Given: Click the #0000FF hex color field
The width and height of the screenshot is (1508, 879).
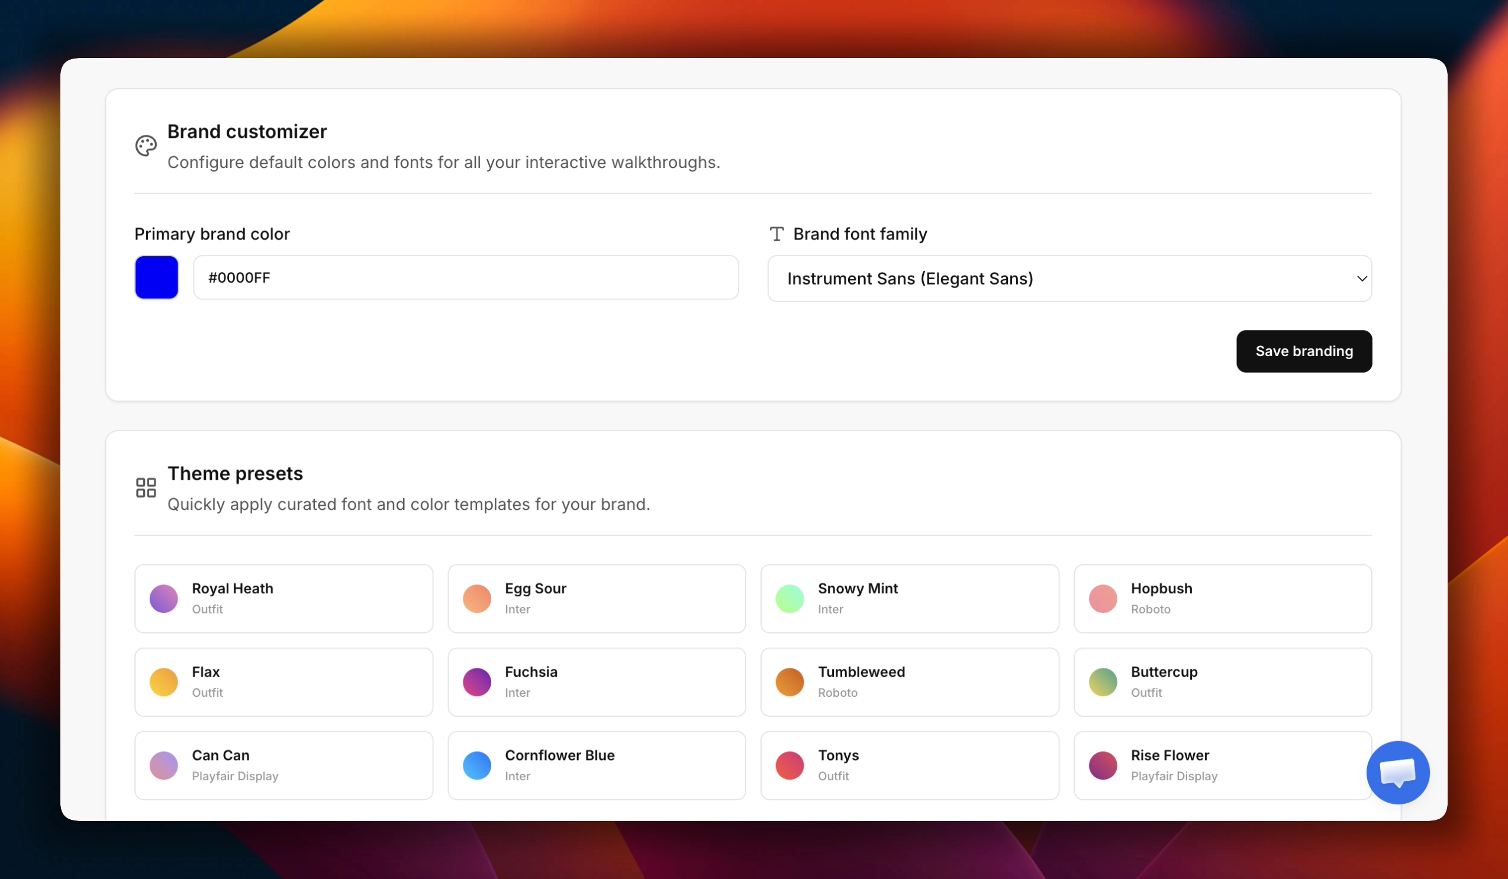Looking at the screenshot, I should point(466,277).
